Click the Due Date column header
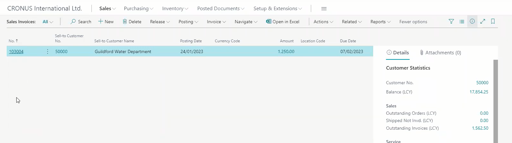The image size is (512, 143). [348, 41]
